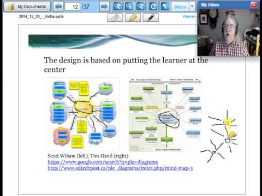Image resolution: width=262 pixels, height=196 pixels.
Task: Select the yellow highlighter tool
Action: [x=133, y=17]
